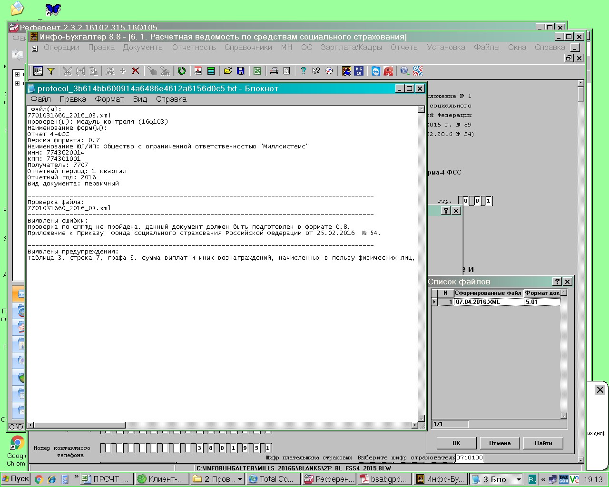Open Вид menu in Notepad
The image size is (609, 487).
140,99
